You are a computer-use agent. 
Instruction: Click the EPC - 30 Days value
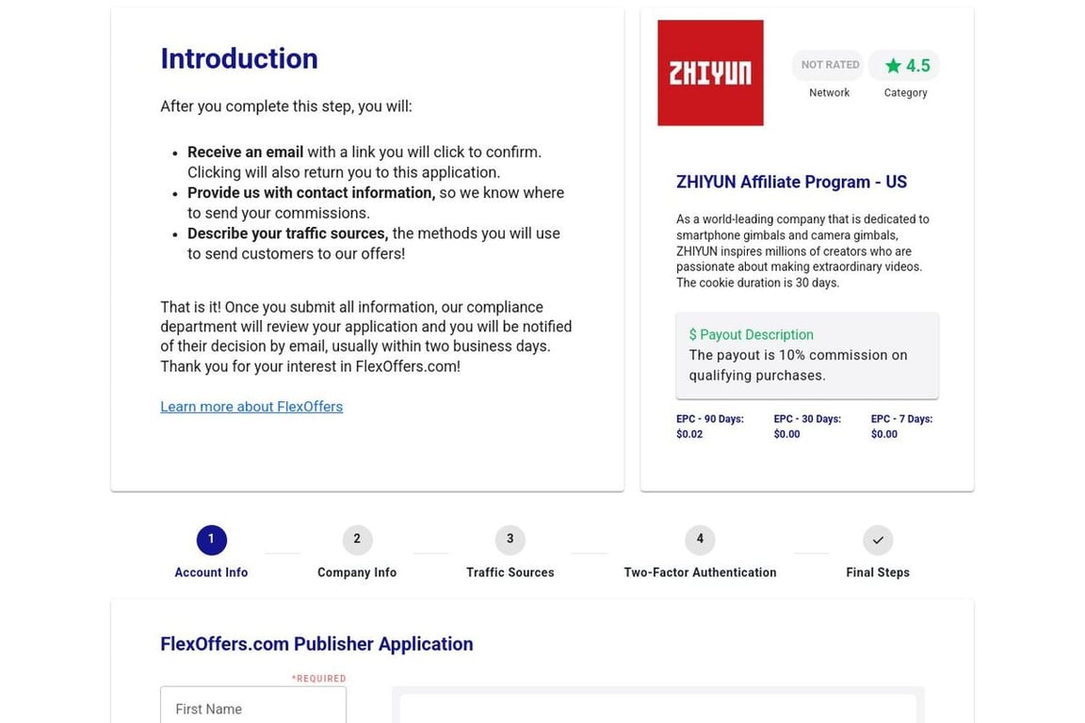pos(786,434)
